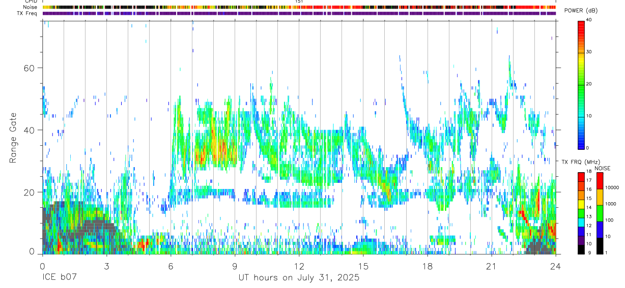Click the 15 label on TX frequency scale
625x288 pixels.
(588, 199)
